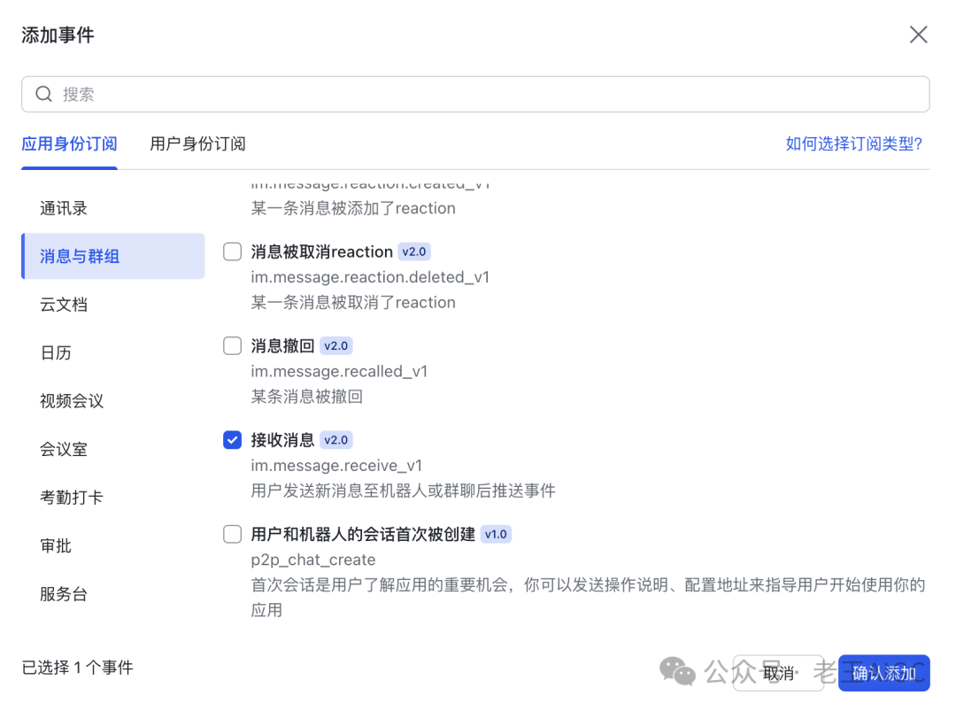Click the v2.0 badge on 消息被取消reaction
The image size is (956, 711).
[414, 251]
